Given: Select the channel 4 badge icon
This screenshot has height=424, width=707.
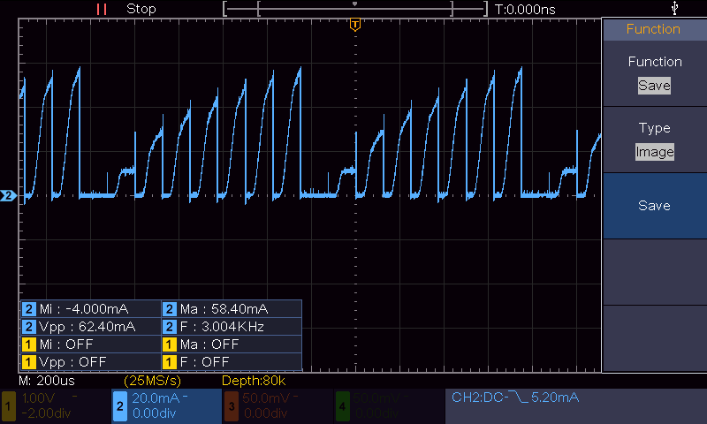Looking at the screenshot, I should (343, 406).
